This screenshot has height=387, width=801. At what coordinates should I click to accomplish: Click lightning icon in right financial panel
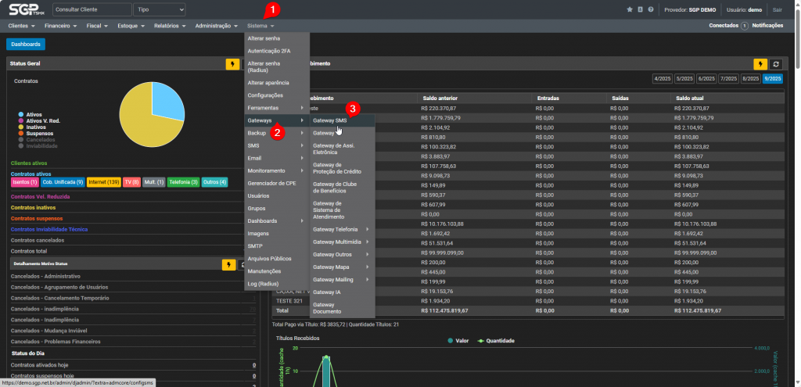coord(760,64)
